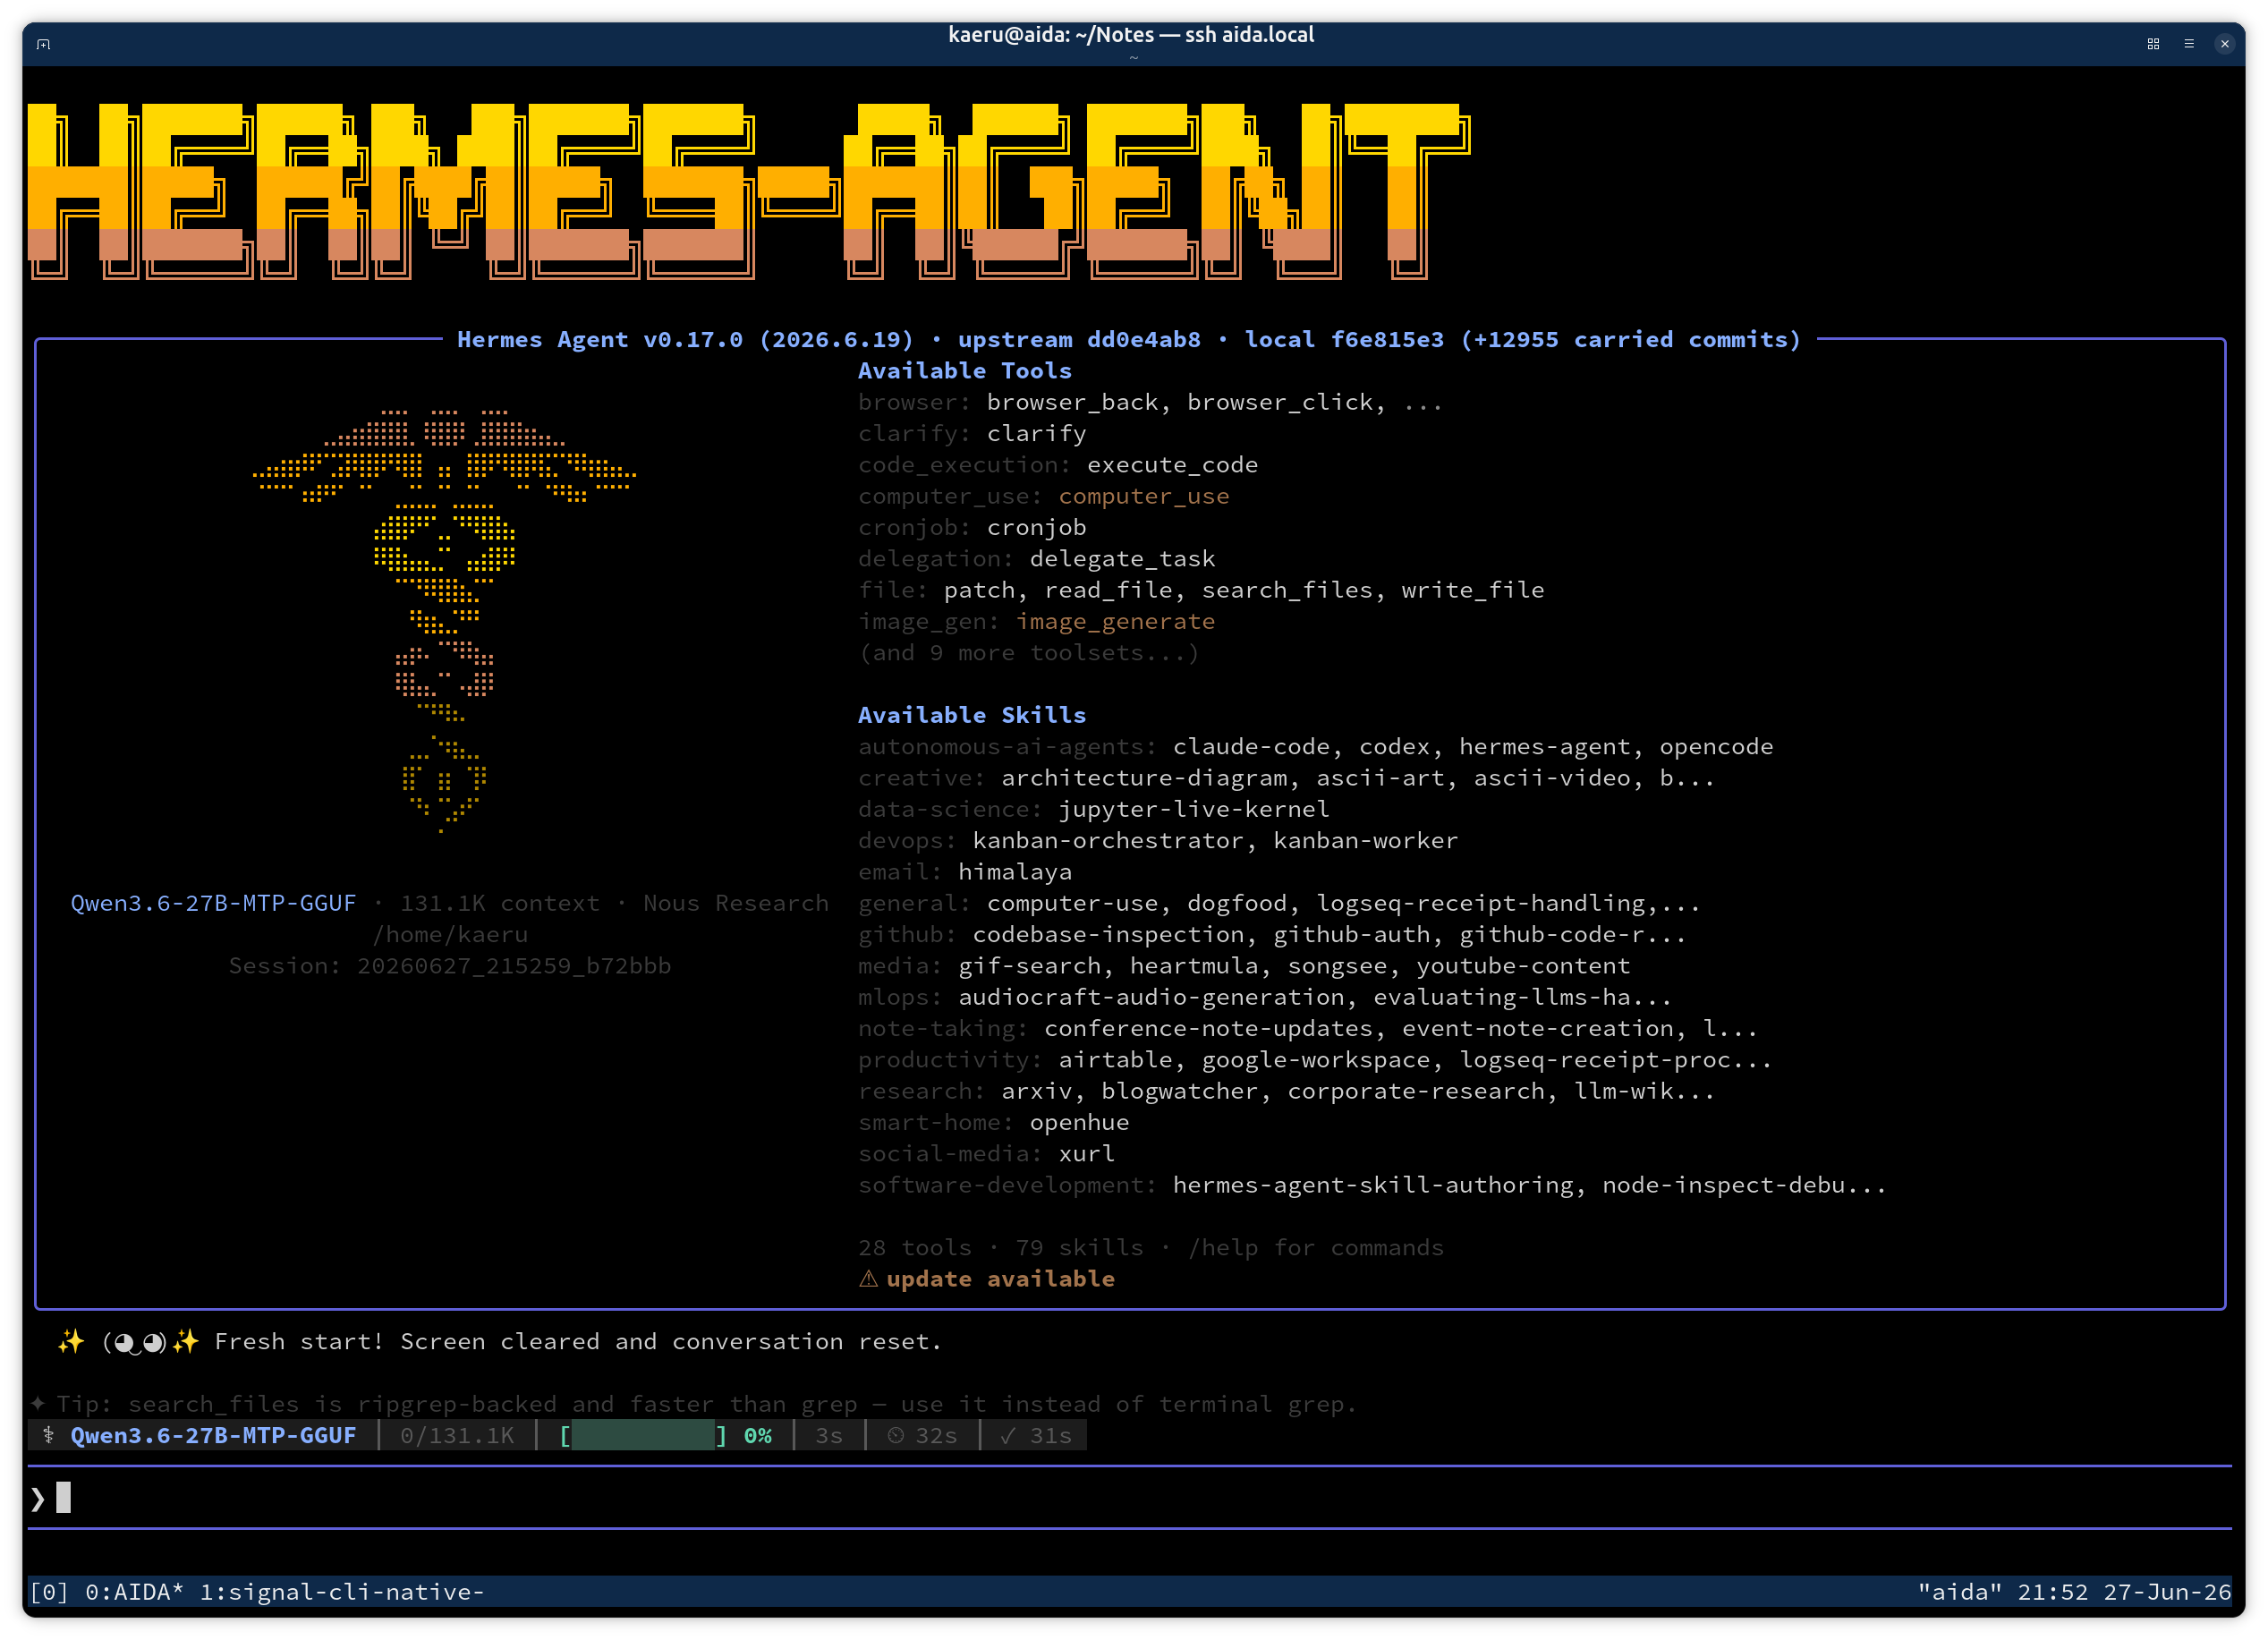Click model name Qwen3.6-27B-MTP-GGUF in left panel

[213, 904]
